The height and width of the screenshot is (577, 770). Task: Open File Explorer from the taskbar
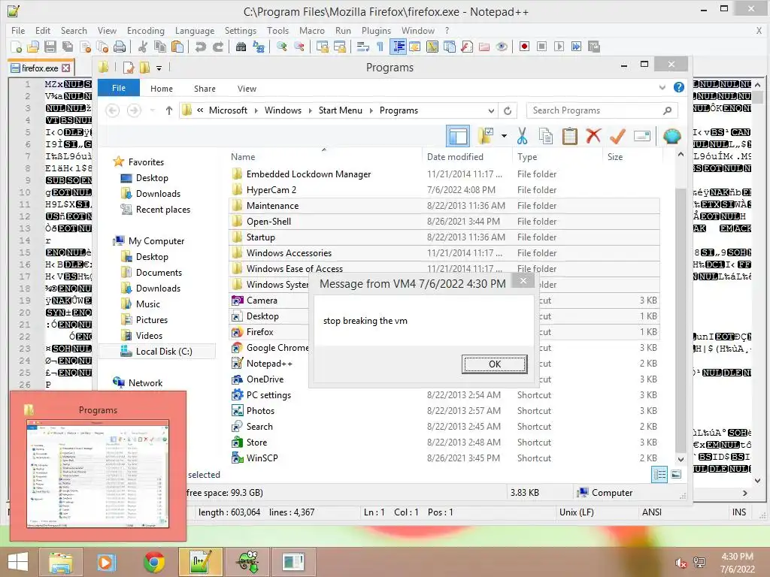click(x=60, y=562)
